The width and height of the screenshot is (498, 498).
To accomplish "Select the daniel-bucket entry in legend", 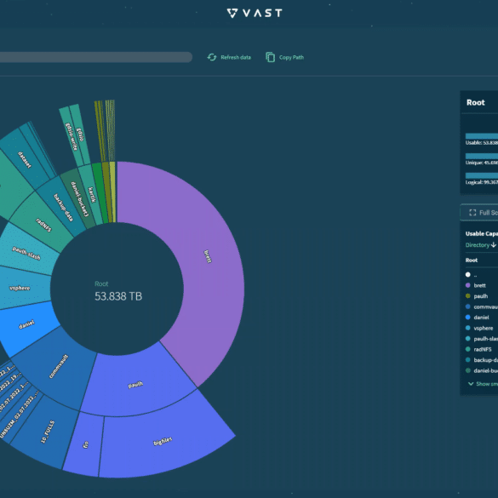I will 482,370.
